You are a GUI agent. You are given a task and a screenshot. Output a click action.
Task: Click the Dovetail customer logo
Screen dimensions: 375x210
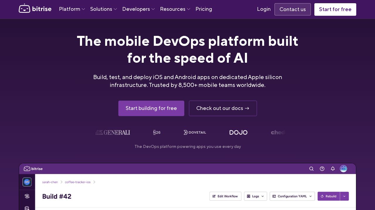pyautogui.click(x=195, y=132)
